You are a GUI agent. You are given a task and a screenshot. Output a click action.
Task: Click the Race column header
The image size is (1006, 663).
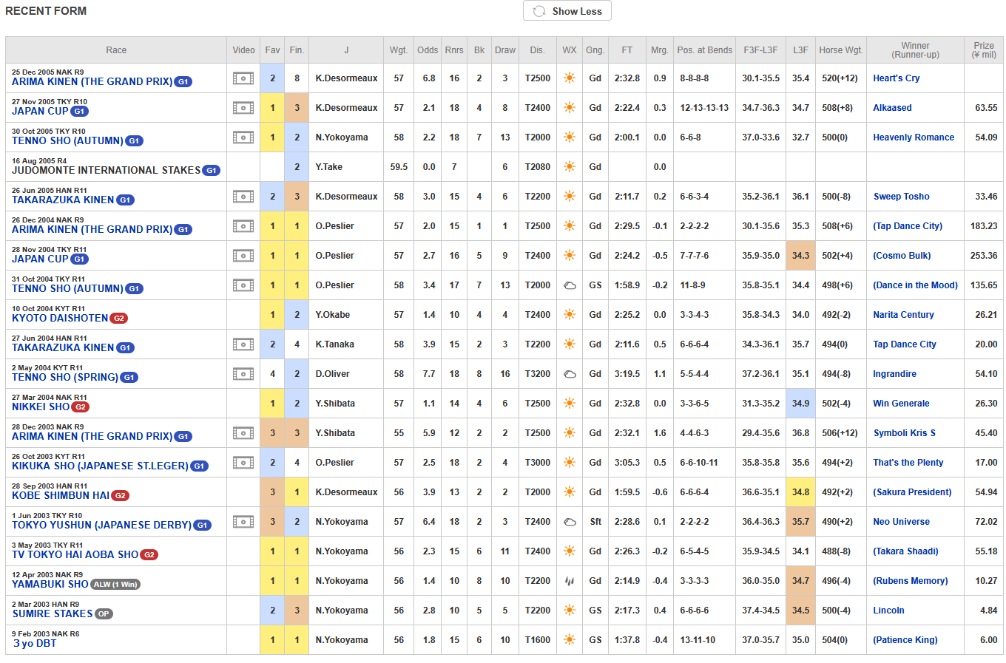116,50
